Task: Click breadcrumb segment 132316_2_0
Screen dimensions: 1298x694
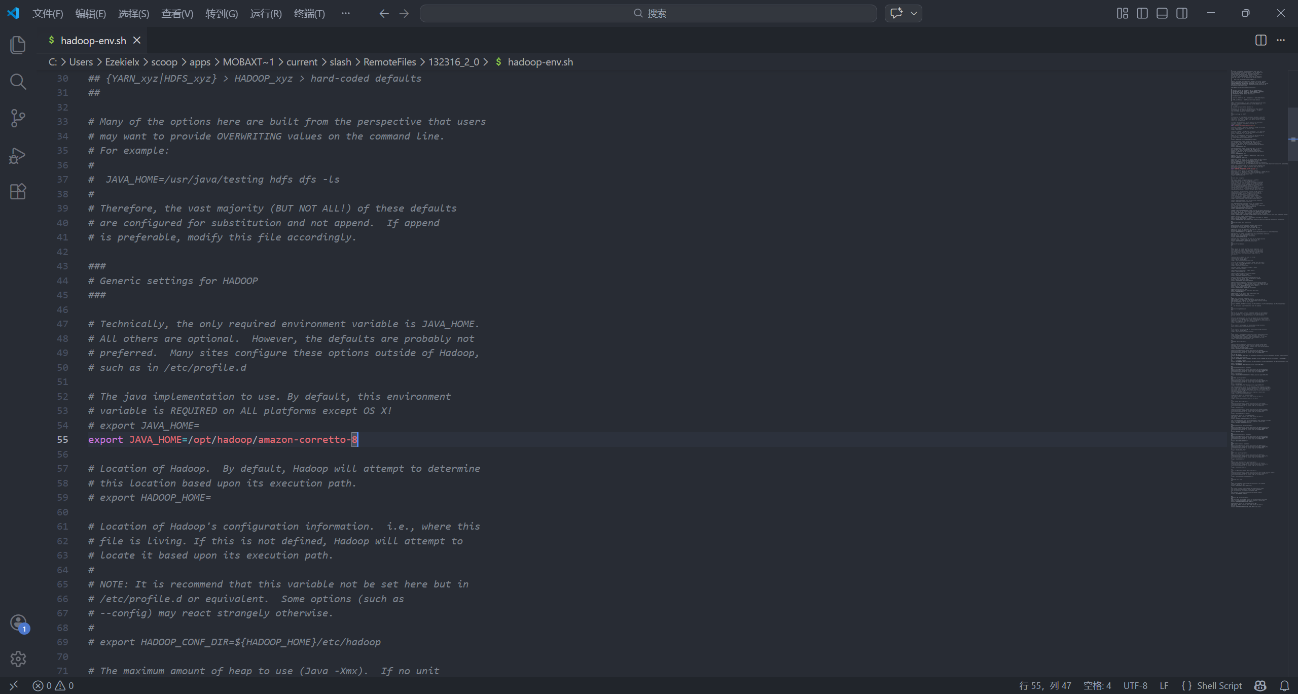Action: 454,62
